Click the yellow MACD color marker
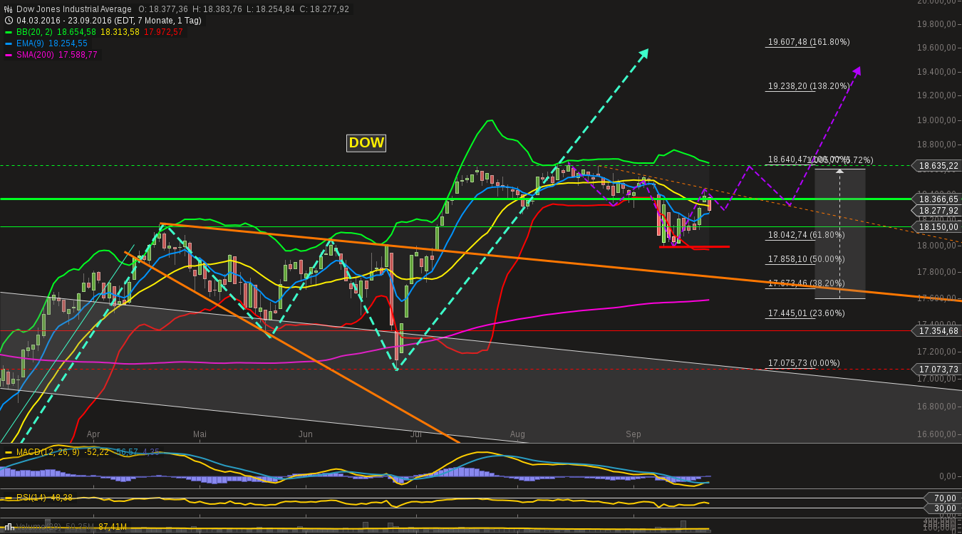Viewport: 962px width, 534px height. [9, 452]
